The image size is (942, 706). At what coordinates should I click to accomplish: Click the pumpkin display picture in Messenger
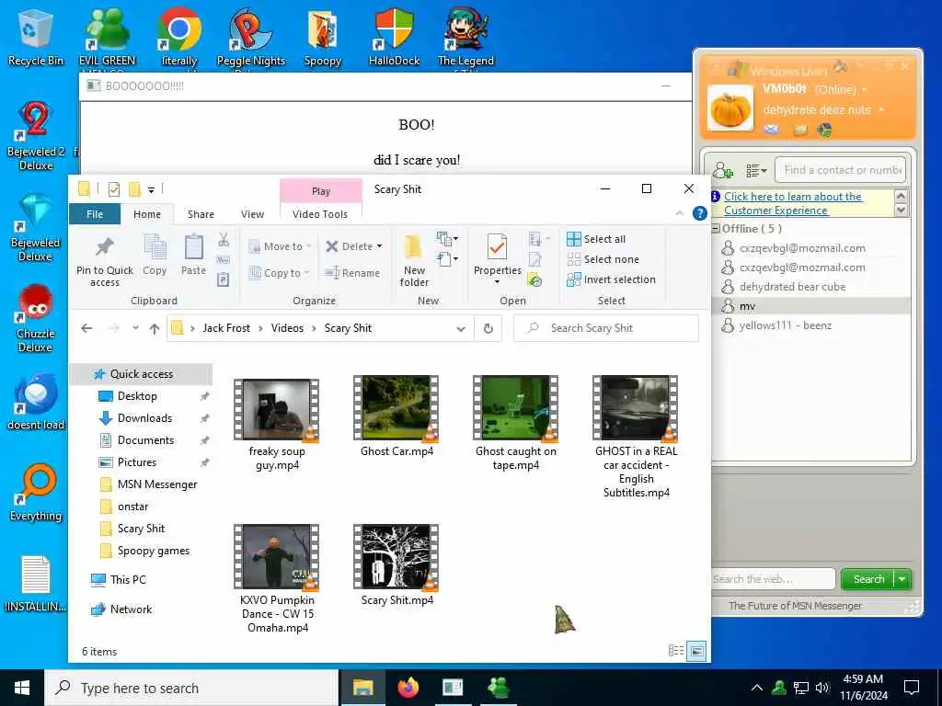(x=730, y=108)
